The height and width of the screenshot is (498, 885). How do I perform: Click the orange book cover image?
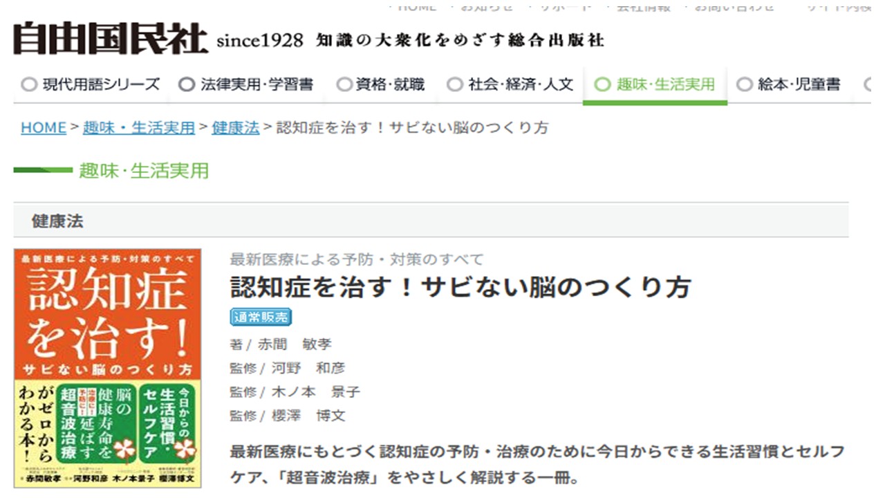tap(108, 368)
